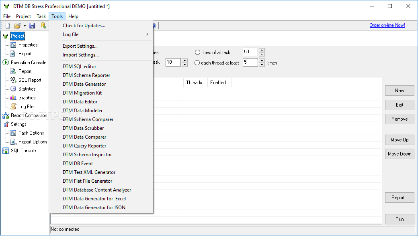Open the 'Order on-line Now!' link
This screenshot has height=236, width=418.
pos(387,25)
